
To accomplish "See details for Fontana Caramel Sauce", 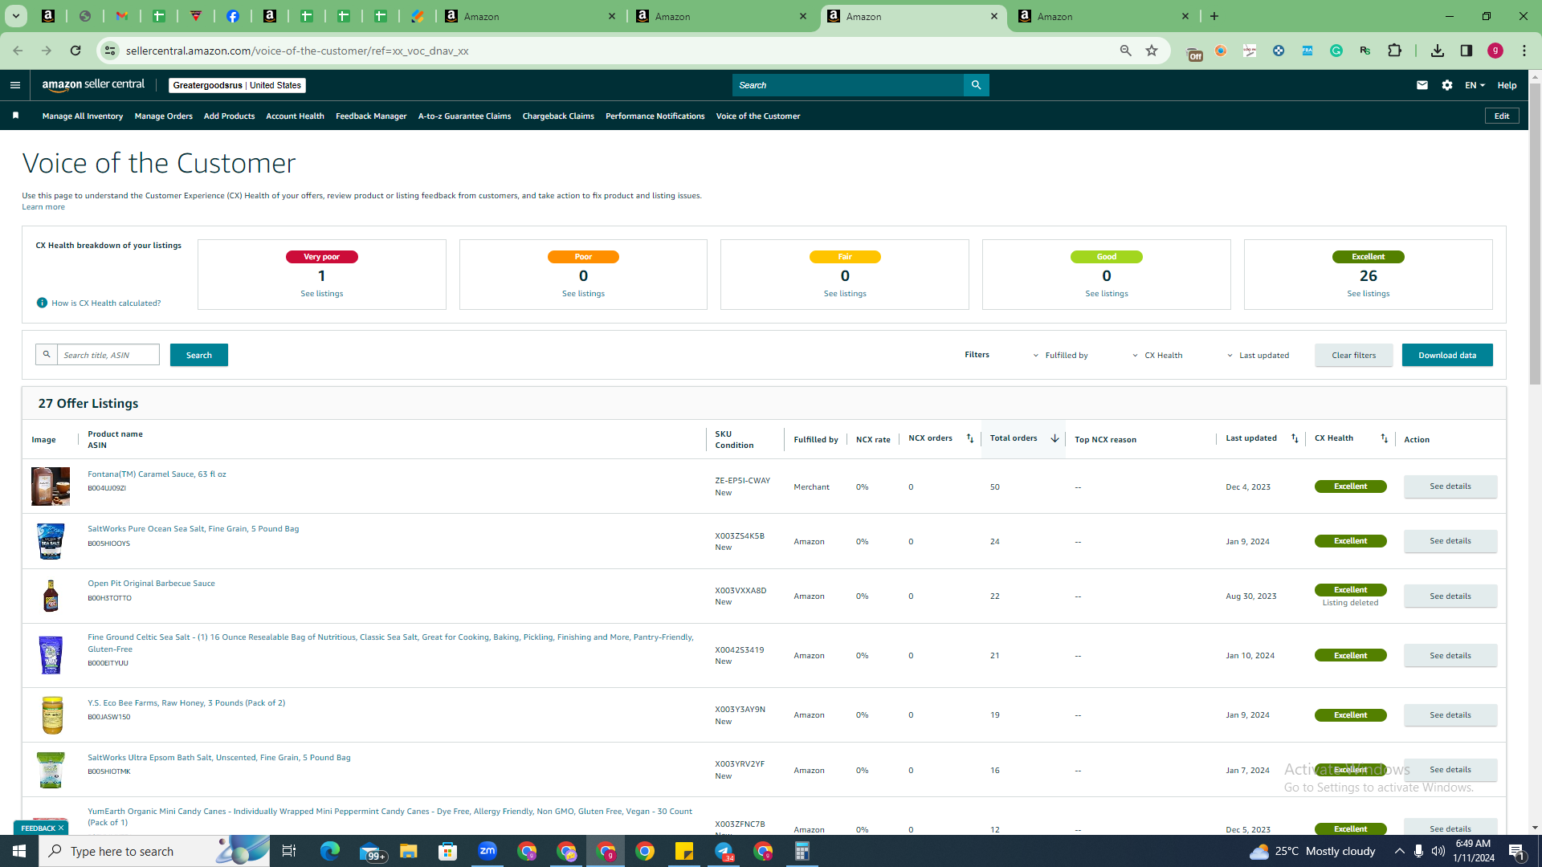I will tap(1450, 486).
